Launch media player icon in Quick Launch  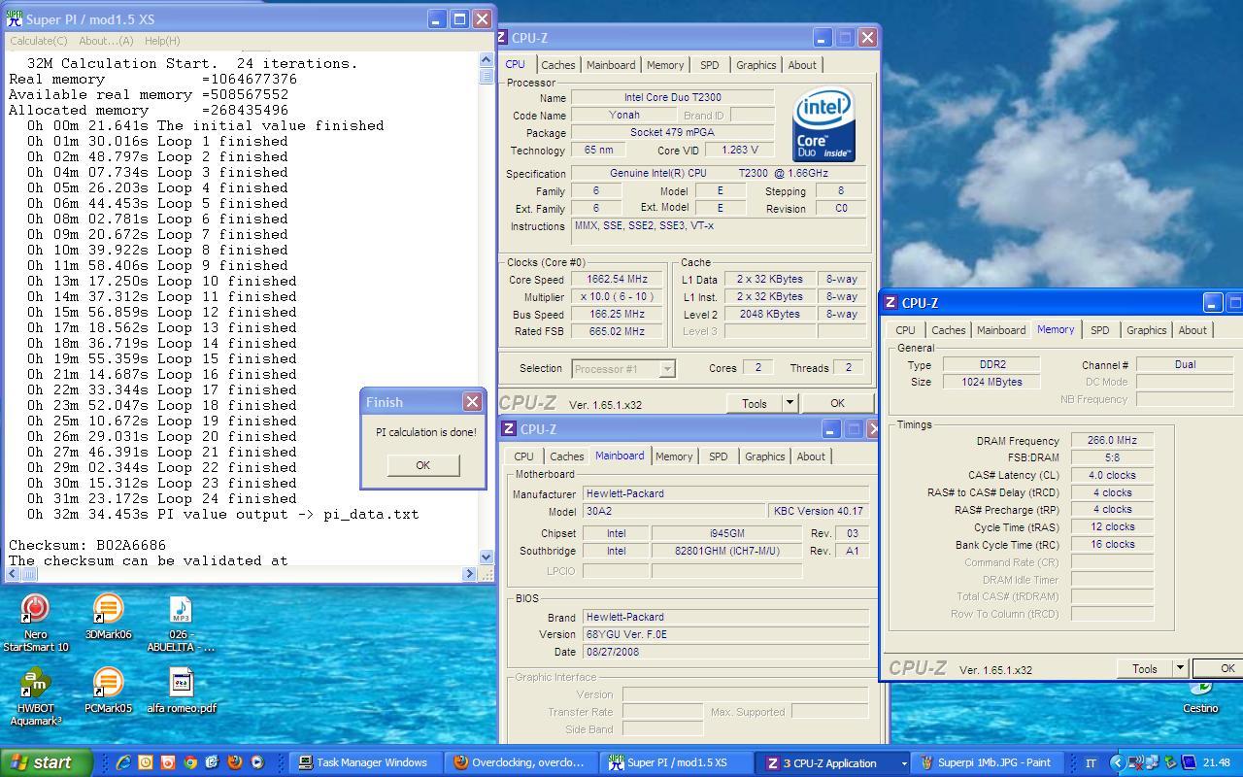[x=257, y=762]
